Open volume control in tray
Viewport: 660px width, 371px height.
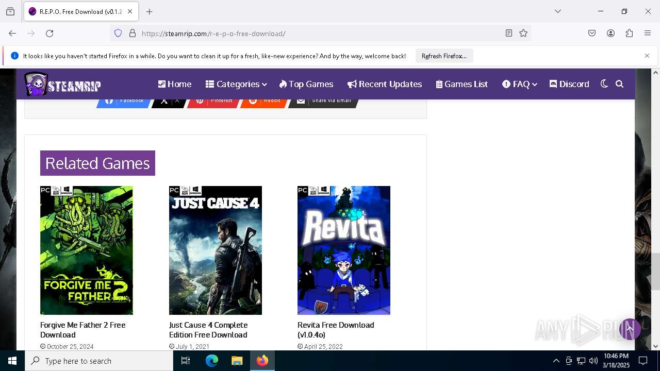(593, 361)
